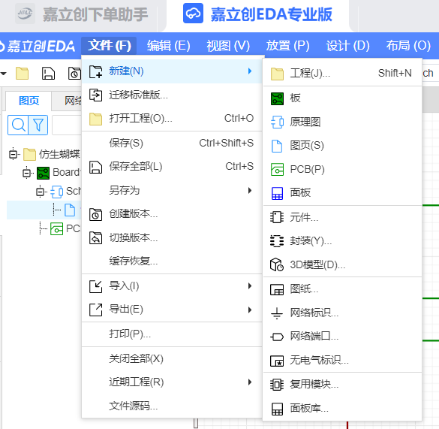Click 保存全部(L) menu item
The height and width of the screenshot is (429, 439).
172,167
